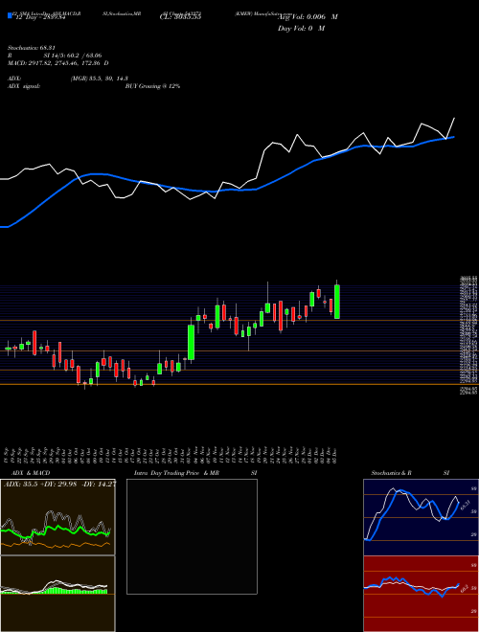This screenshot has width=479, height=632.
Task: Click the blue 12 Day legend square
Action: pyautogui.click(x=10, y=16)
